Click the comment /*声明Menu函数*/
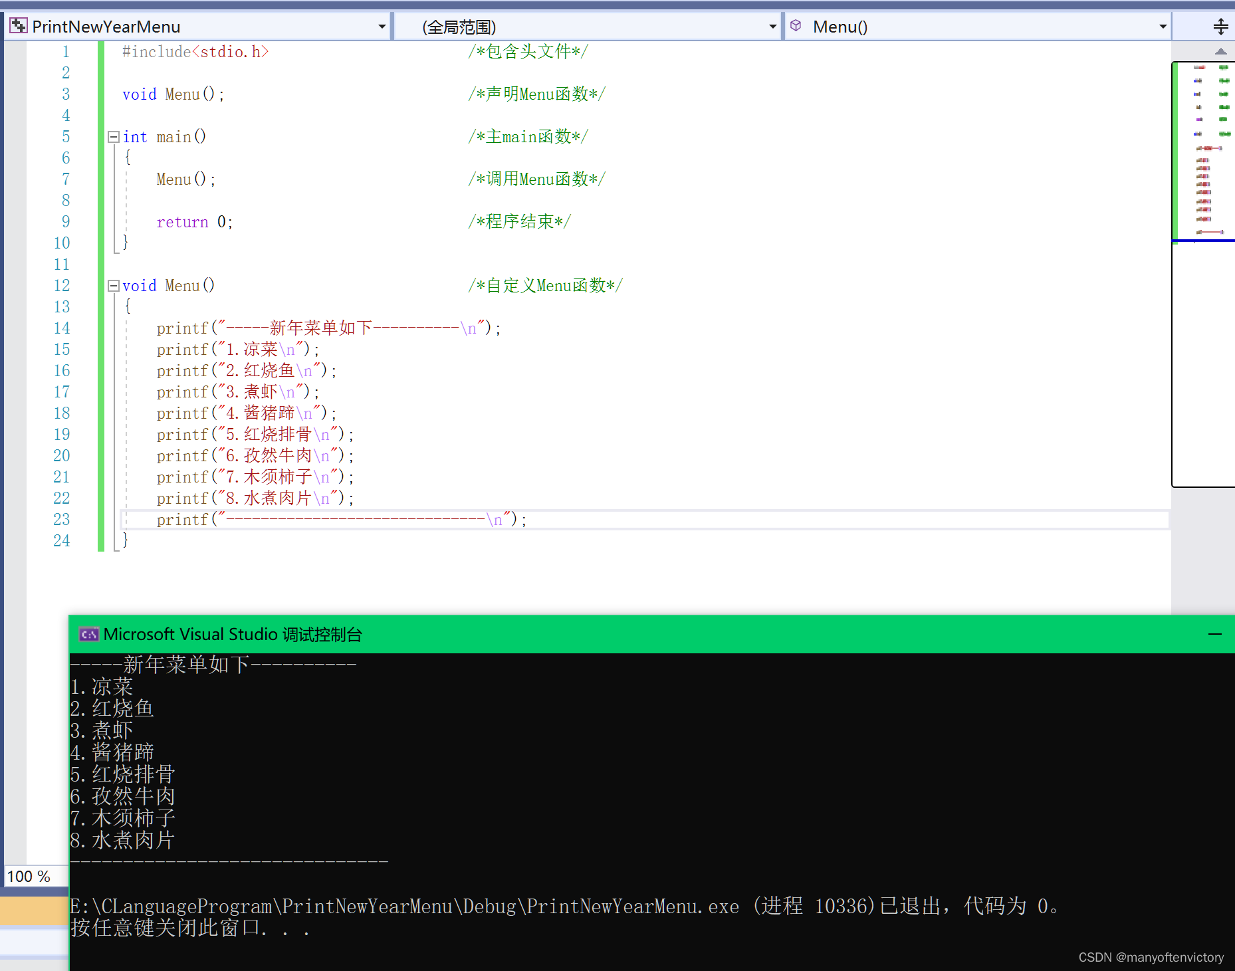Image resolution: width=1235 pixels, height=971 pixels. tap(536, 94)
